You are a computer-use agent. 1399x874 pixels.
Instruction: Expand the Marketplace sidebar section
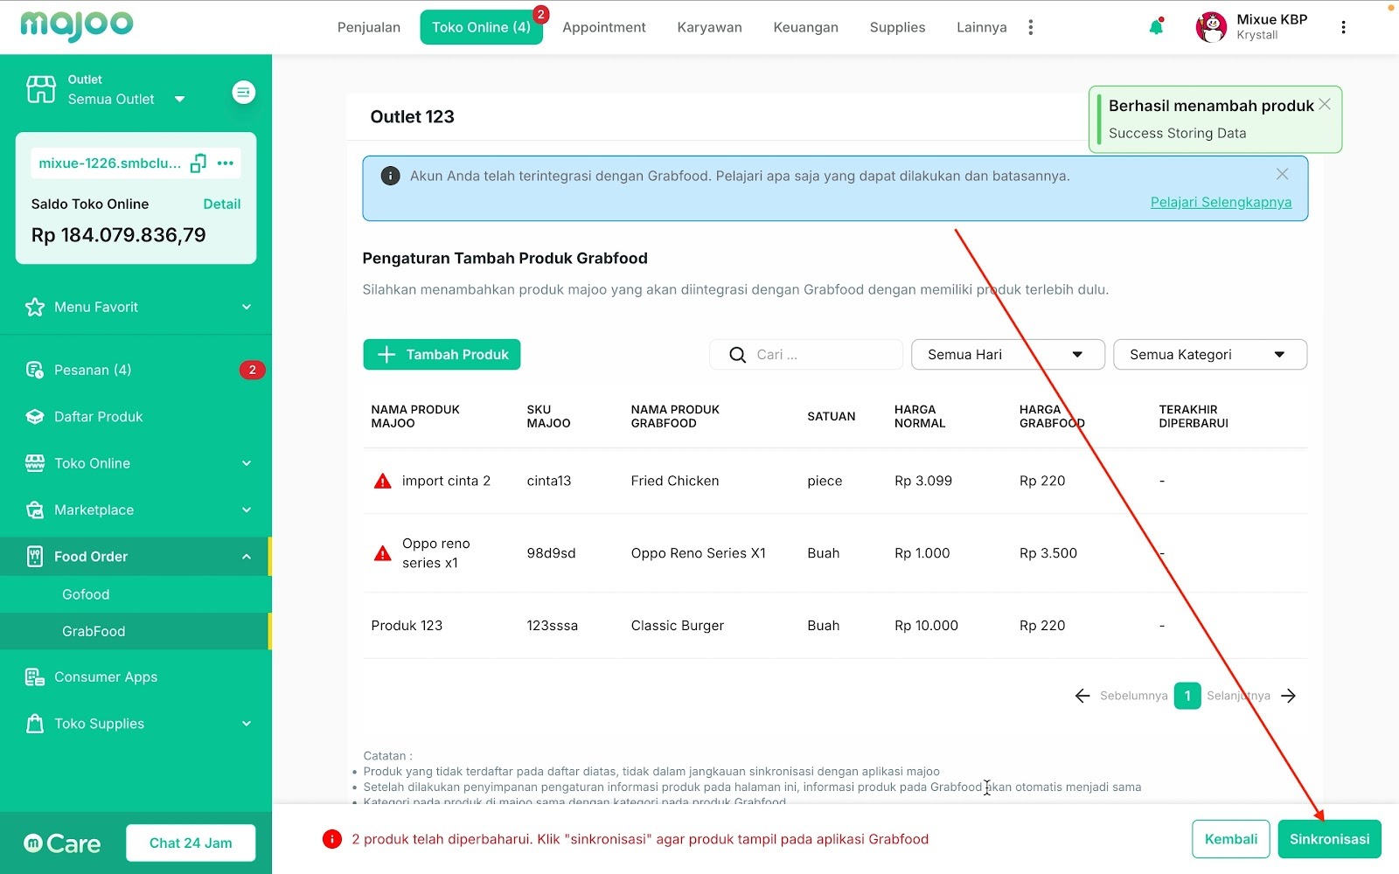(247, 510)
